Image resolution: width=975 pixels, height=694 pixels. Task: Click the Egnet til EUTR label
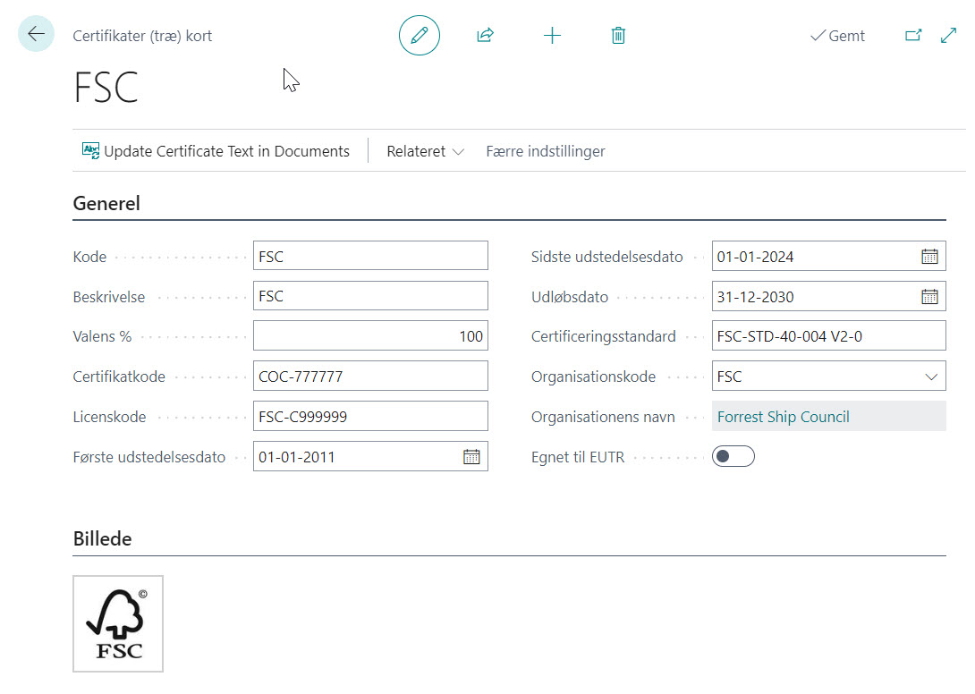(x=578, y=457)
